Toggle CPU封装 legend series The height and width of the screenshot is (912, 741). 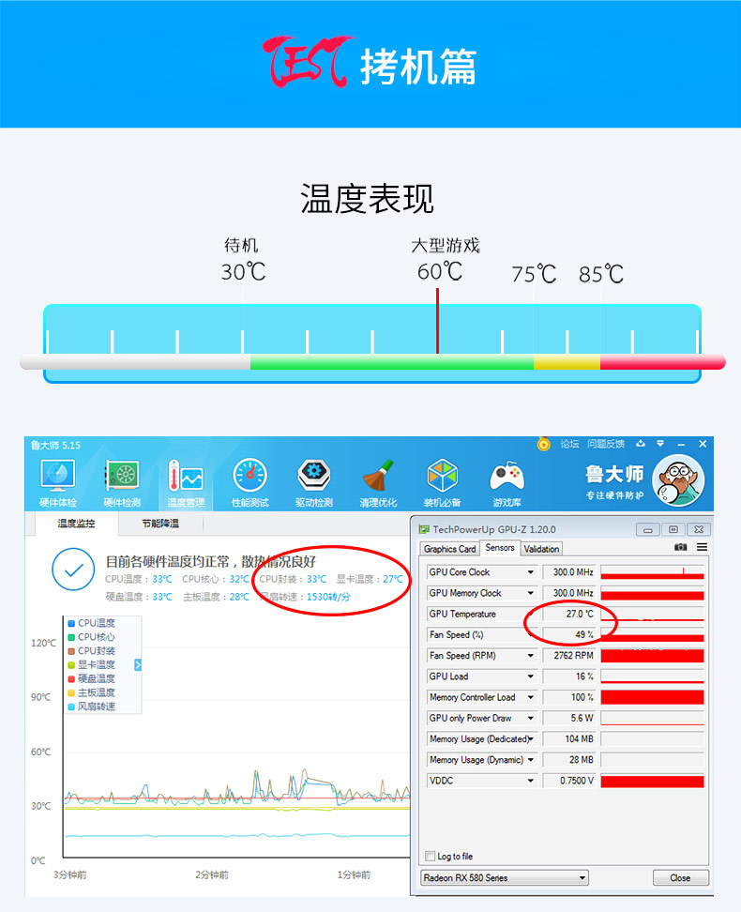pyautogui.click(x=91, y=651)
